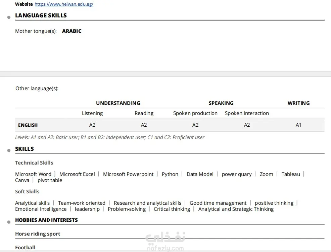
Task: Select the Good time management skill
Action: (218, 203)
